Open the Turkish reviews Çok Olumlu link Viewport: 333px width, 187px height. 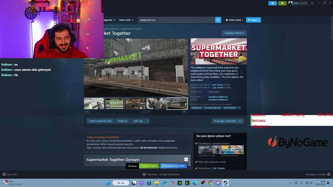(218, 88)
